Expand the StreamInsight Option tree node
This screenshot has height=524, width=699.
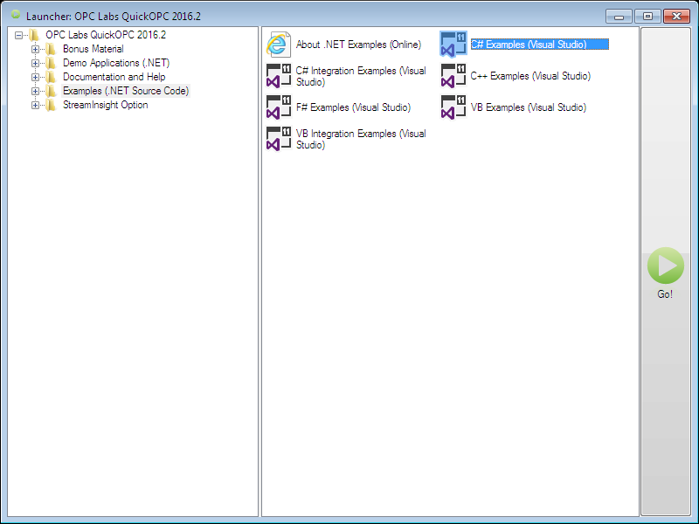pos(36,105)
